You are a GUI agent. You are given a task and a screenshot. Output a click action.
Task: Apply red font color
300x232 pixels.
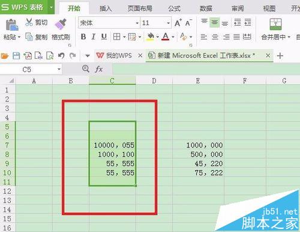(x=166, y=37)
